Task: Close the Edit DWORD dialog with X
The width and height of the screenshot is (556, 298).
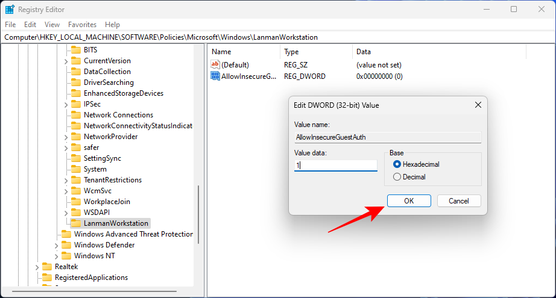Action: (x=478, y=105)
